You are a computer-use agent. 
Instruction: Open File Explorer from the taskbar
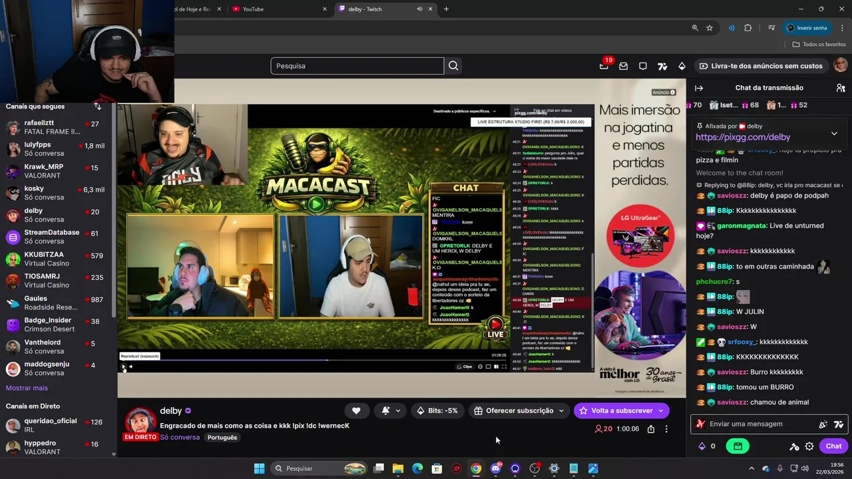coord(398,468)
